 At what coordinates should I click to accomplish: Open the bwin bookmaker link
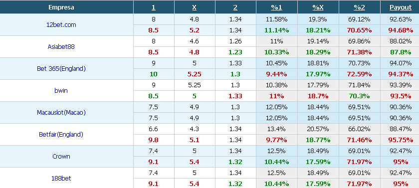[61, 91]
